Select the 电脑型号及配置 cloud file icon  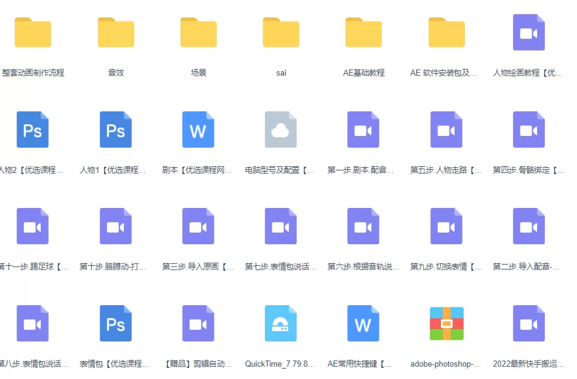(281, 130)
